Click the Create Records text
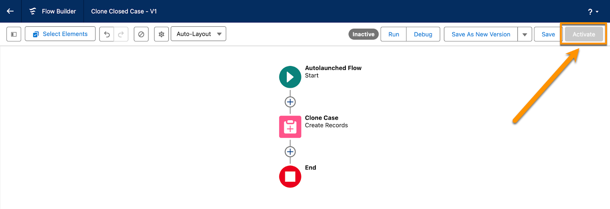610x209 pixels. click(326, 125)
